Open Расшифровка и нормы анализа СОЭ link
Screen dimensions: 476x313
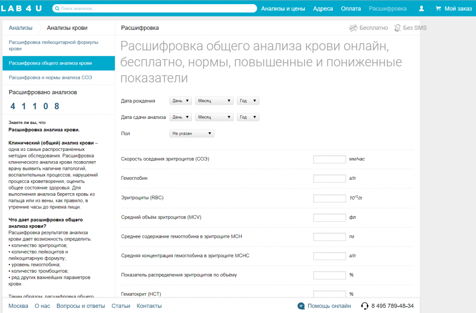(50, 78)
